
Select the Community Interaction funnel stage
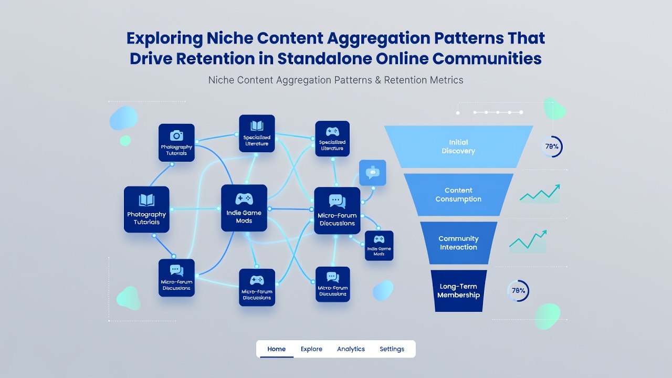(458, 243)
